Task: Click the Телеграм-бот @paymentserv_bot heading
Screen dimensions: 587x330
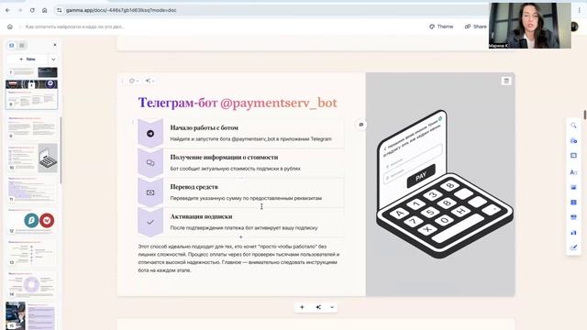Action: coord(238,103)
